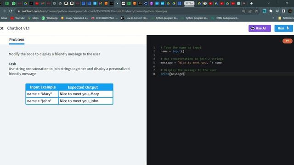Click code line 5 with 'message =' assignment
The height and width of the screenshot is (165, 294).
click(191, 63)
